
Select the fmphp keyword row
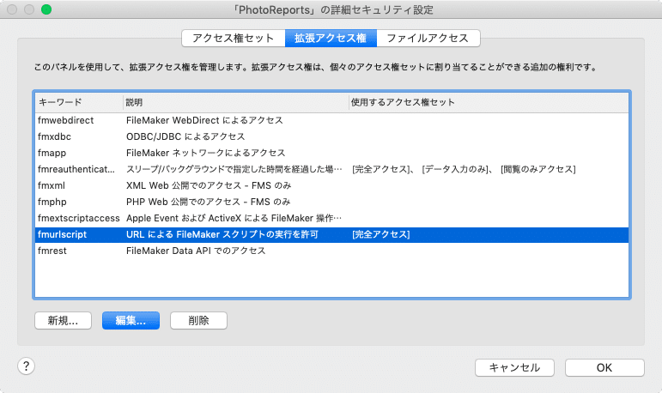(331, 202)
